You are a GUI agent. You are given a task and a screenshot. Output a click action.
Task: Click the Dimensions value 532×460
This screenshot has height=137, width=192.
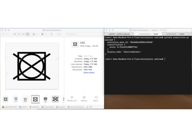coord(88,67)
